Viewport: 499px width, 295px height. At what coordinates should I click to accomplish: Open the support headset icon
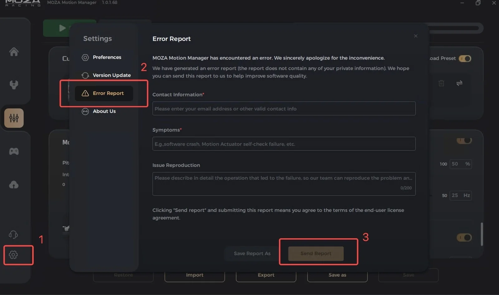pyautogui.click(x=13, y=235)
